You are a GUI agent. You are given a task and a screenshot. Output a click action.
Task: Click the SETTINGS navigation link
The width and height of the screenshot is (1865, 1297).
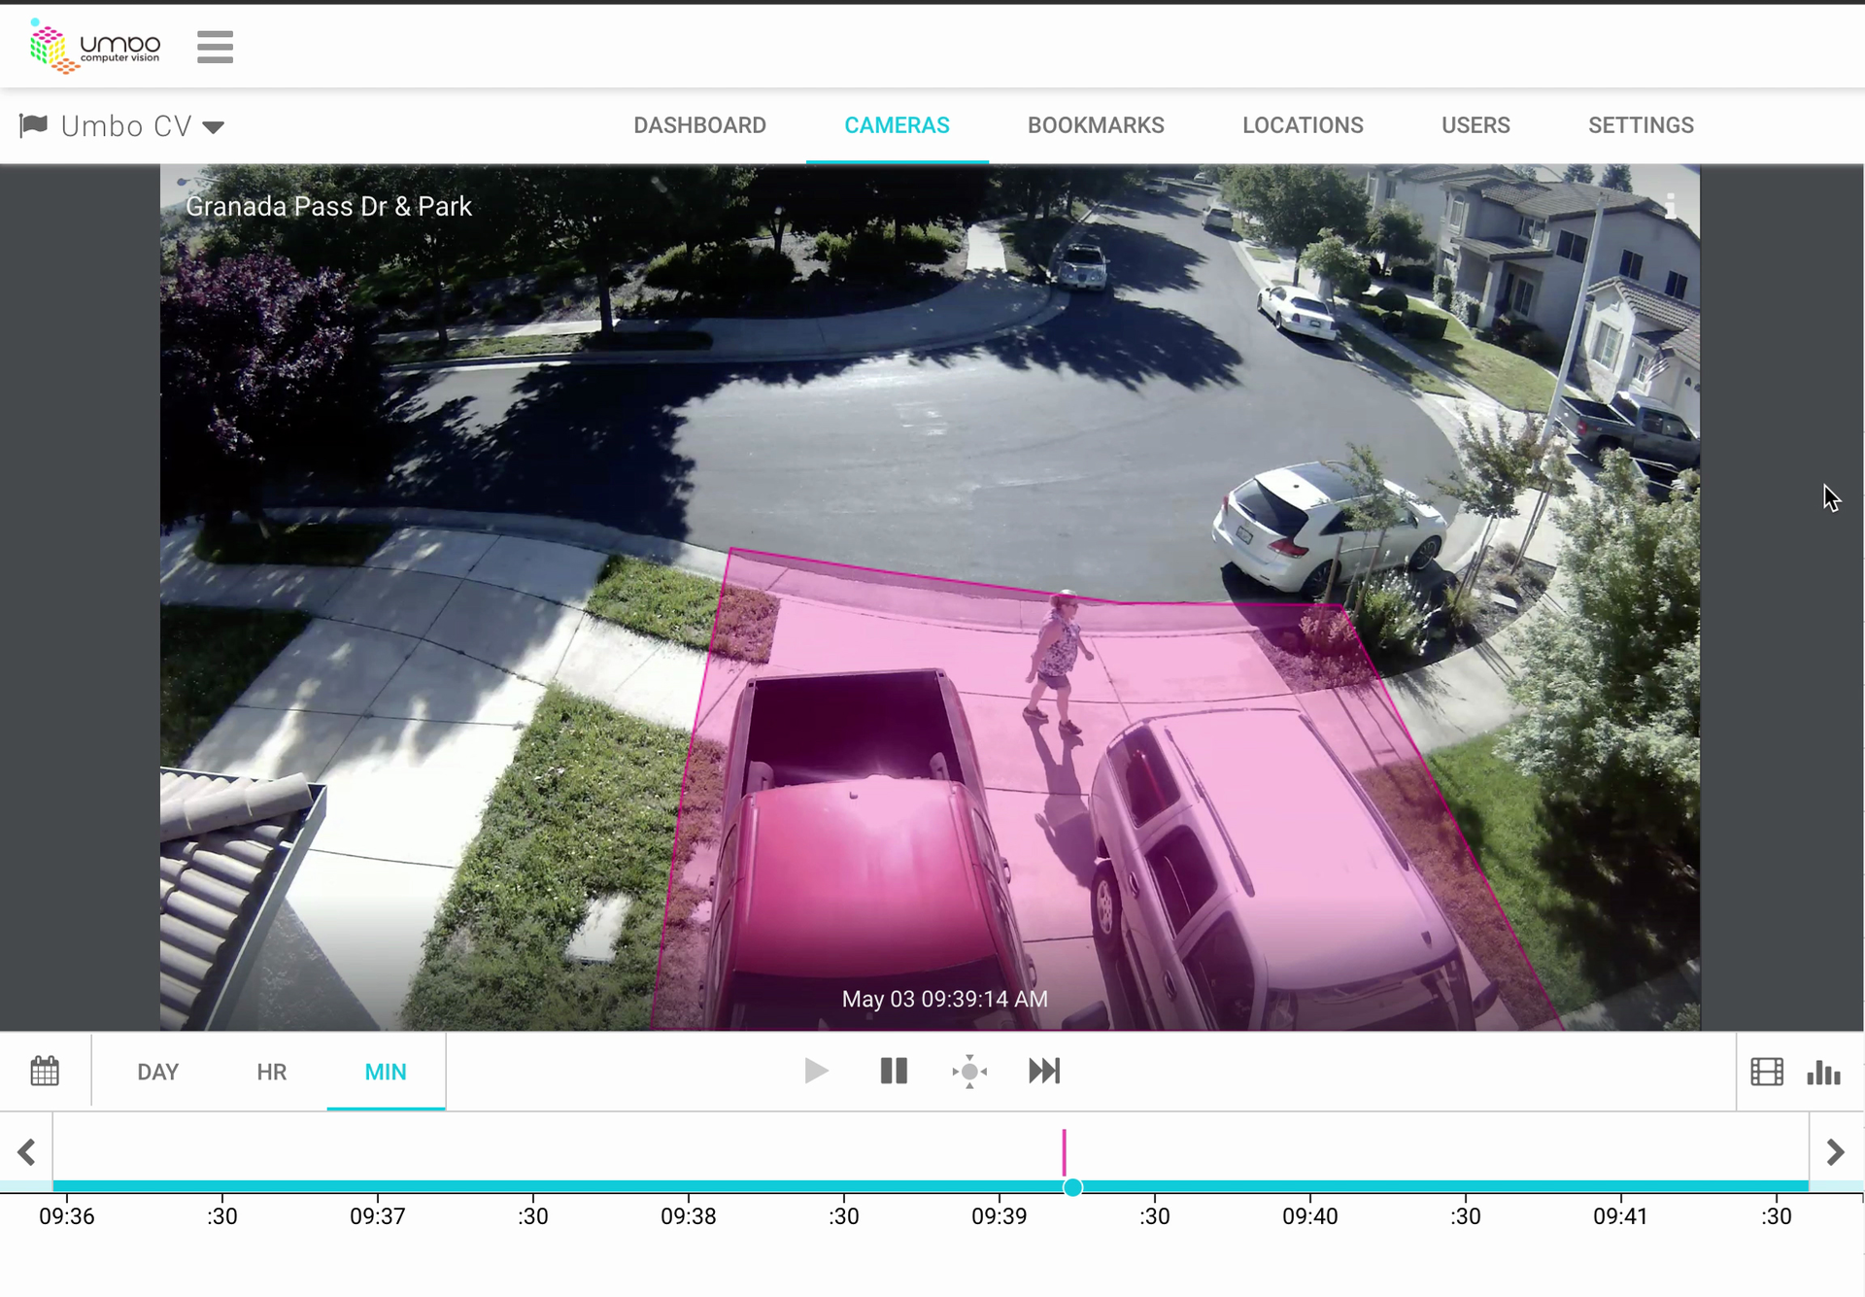[1641, 125]
